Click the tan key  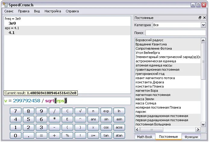106,135
